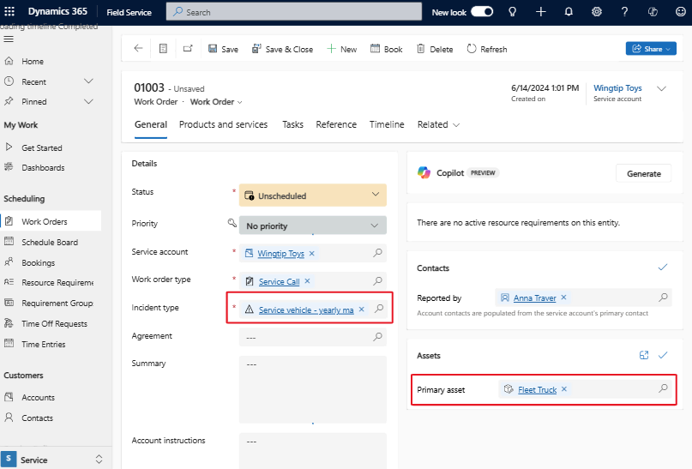This screenshot has height=469, width=692.
Task: Click the Account instructions field
Action: pos(312,450)
